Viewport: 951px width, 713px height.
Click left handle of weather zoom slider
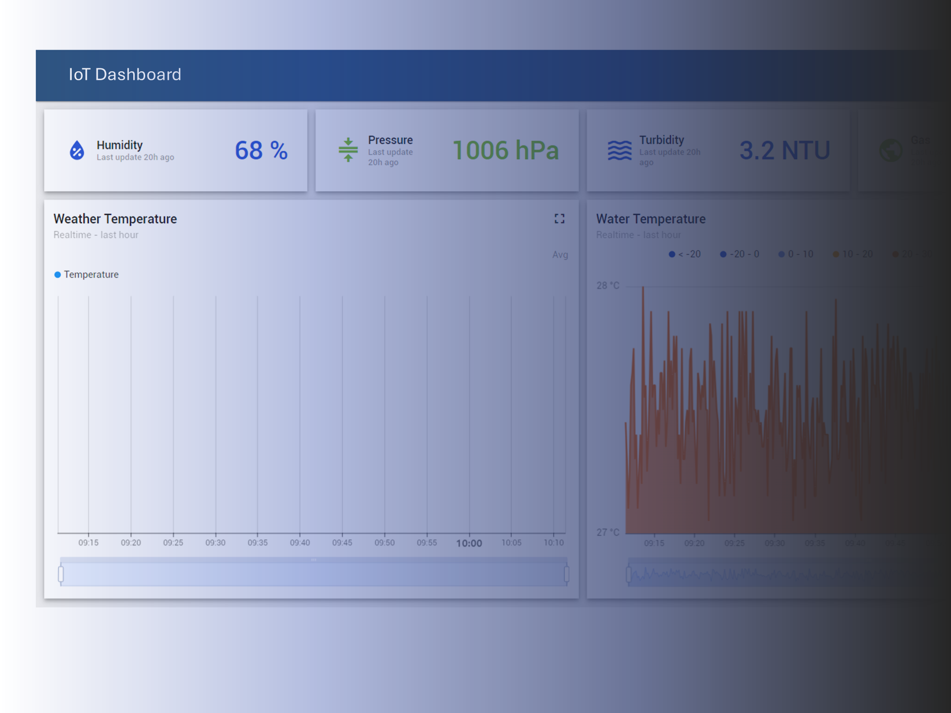[61, 574]
